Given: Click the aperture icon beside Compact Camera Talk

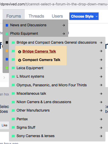Looking at the screenshot, I should point(20,60).
